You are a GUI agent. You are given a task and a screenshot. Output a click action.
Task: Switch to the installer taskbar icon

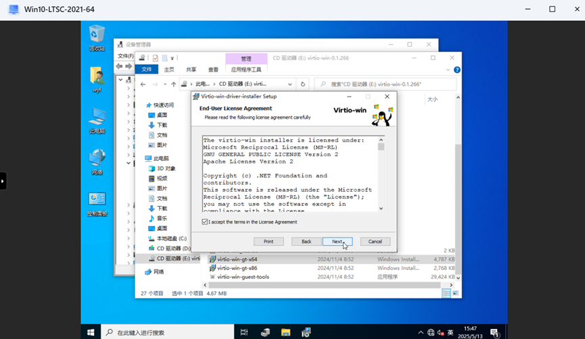pyautogui.click(x=306, y=332)
